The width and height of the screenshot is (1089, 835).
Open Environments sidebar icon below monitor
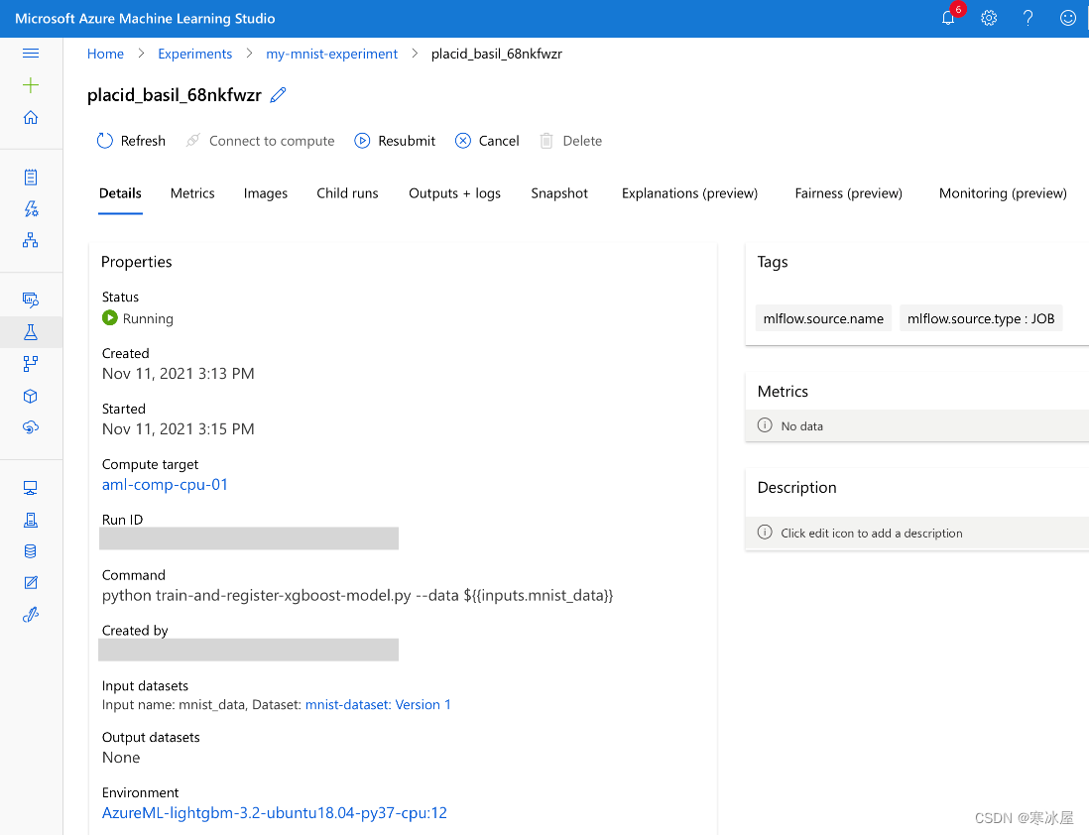(31, 520)
